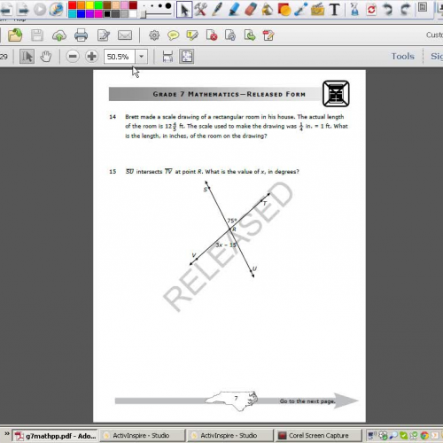This screenshot has width=443, height=443.
Task: Click the 50.5% zoom value field
Action: click(x=120, y=56)
